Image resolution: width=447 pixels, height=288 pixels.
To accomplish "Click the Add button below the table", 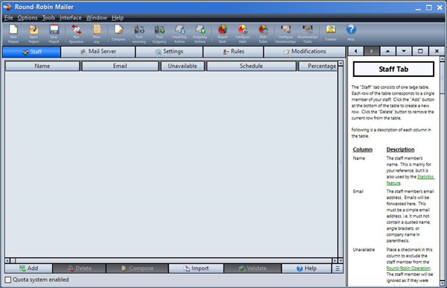I will tap(29, 269).
